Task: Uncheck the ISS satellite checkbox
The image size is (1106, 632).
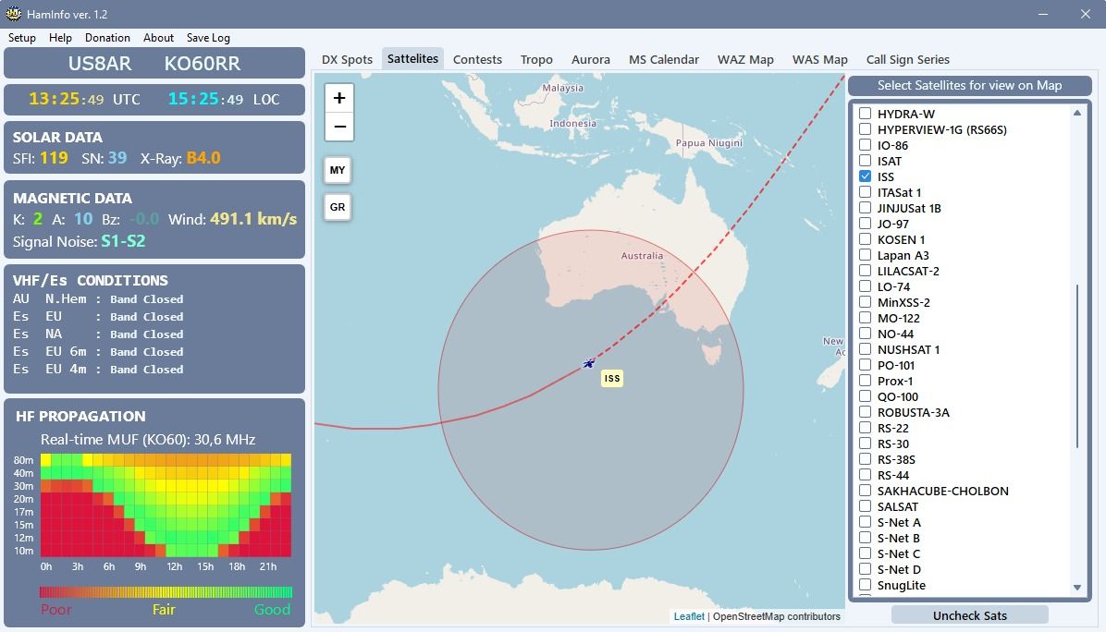Action: (866, 176)
